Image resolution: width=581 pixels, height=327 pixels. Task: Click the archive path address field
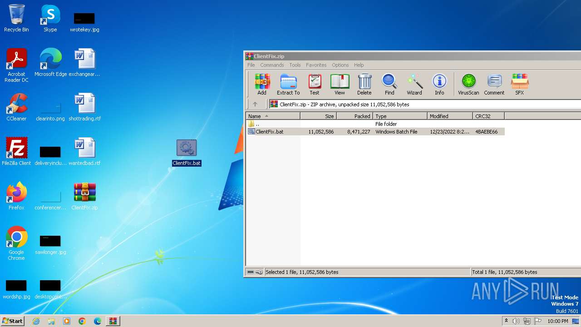(x=424, y=104)
